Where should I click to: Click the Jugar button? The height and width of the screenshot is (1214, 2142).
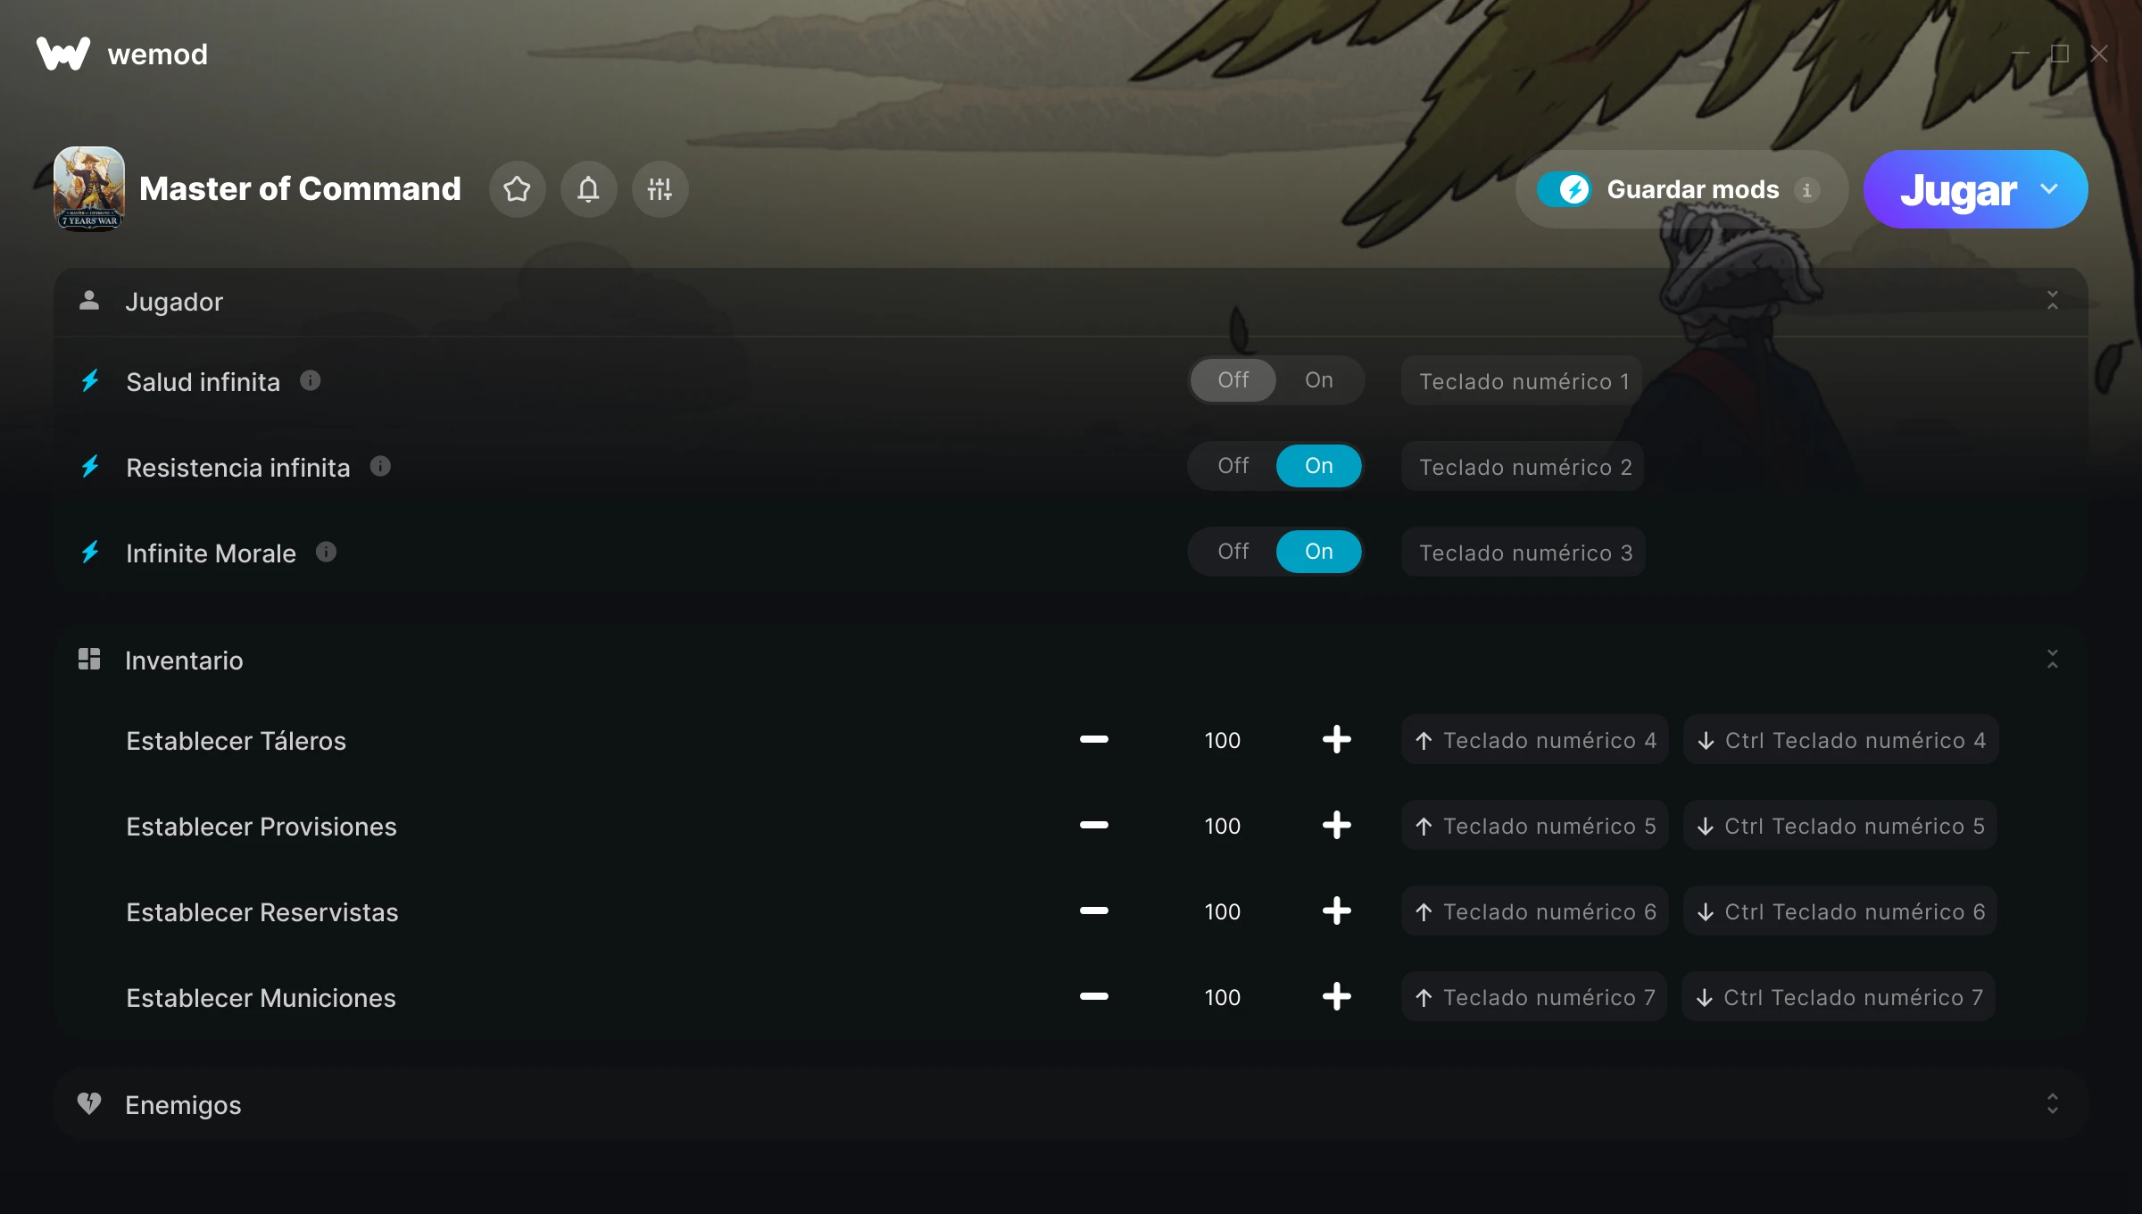click(x=1958, y=189)
